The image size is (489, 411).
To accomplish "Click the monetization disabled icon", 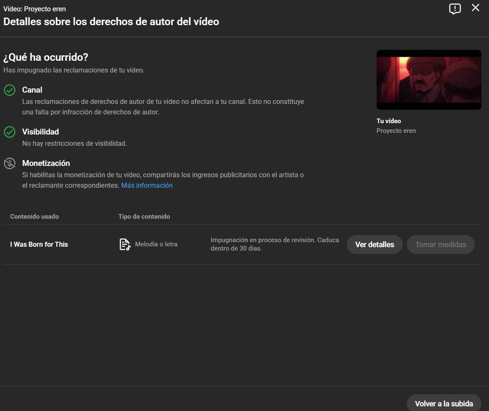I will (x=10, y=163).
